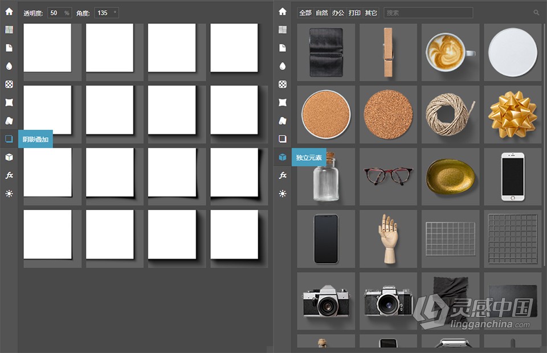Viewport: 547px width, 353px height.
Task: Switch to the 打印 category tab
Action: point(354,13)
